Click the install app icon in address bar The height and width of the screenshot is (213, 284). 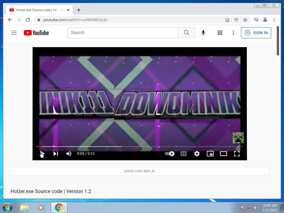(227, 20)
